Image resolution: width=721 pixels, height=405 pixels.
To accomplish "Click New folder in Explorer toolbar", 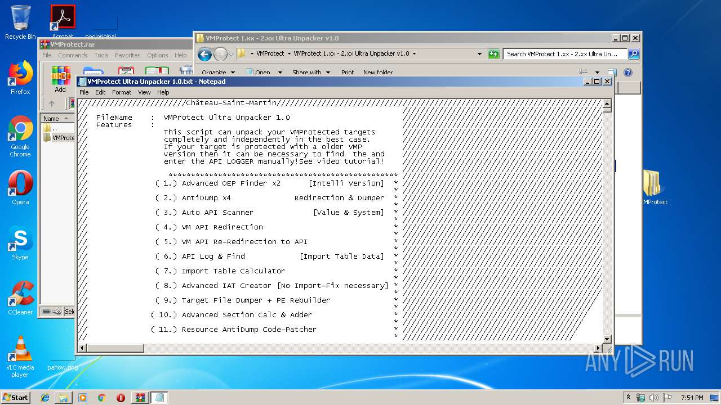I will tap(378, 72).
